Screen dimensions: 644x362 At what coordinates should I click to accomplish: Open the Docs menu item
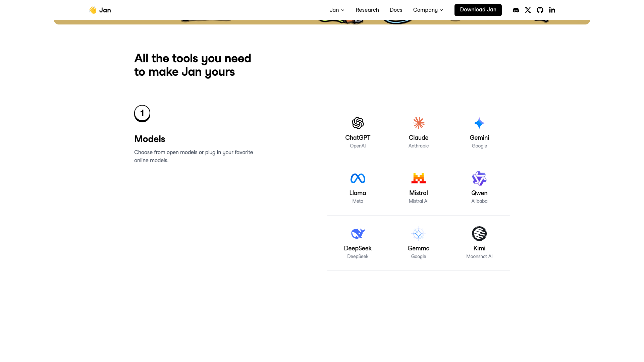coord(396,10)
